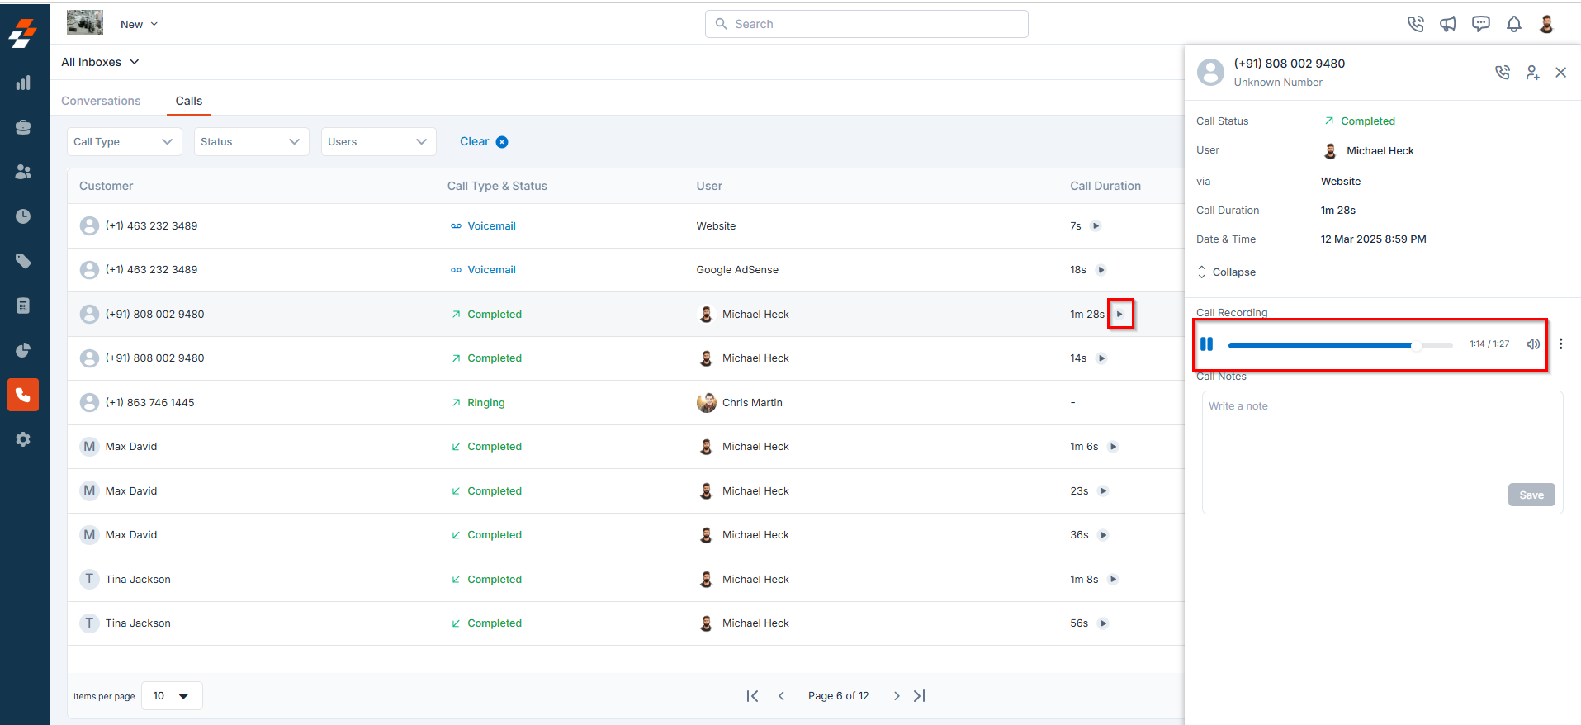
Task: Play the 1m 8s Tina Jackson recording
Action: click(1113, 579)
